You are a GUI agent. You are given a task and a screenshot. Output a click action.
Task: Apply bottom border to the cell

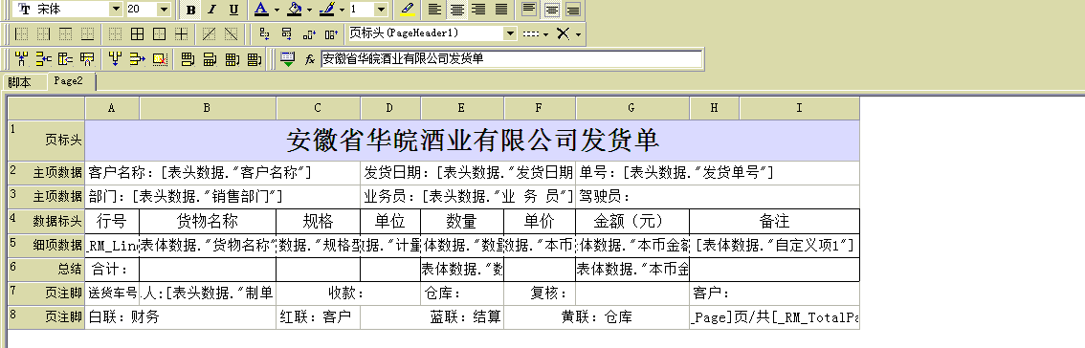(87, 33)
